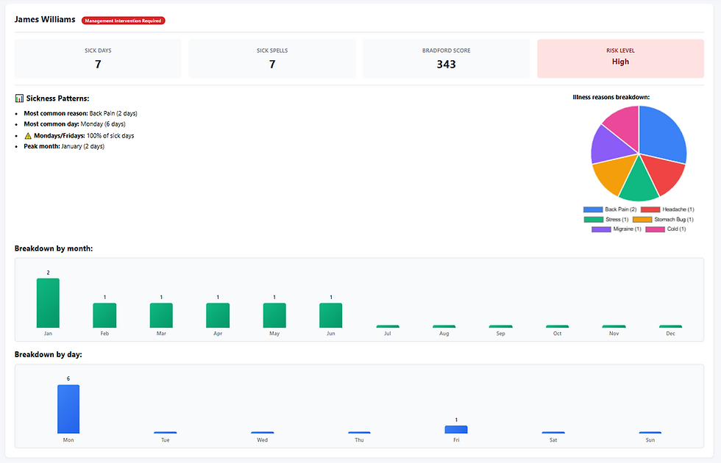The width and height of the screenshot is (721, 463).
Task: Click the Management Intervention Required badge
Action: pyautogui.click(x=124, y=21)
